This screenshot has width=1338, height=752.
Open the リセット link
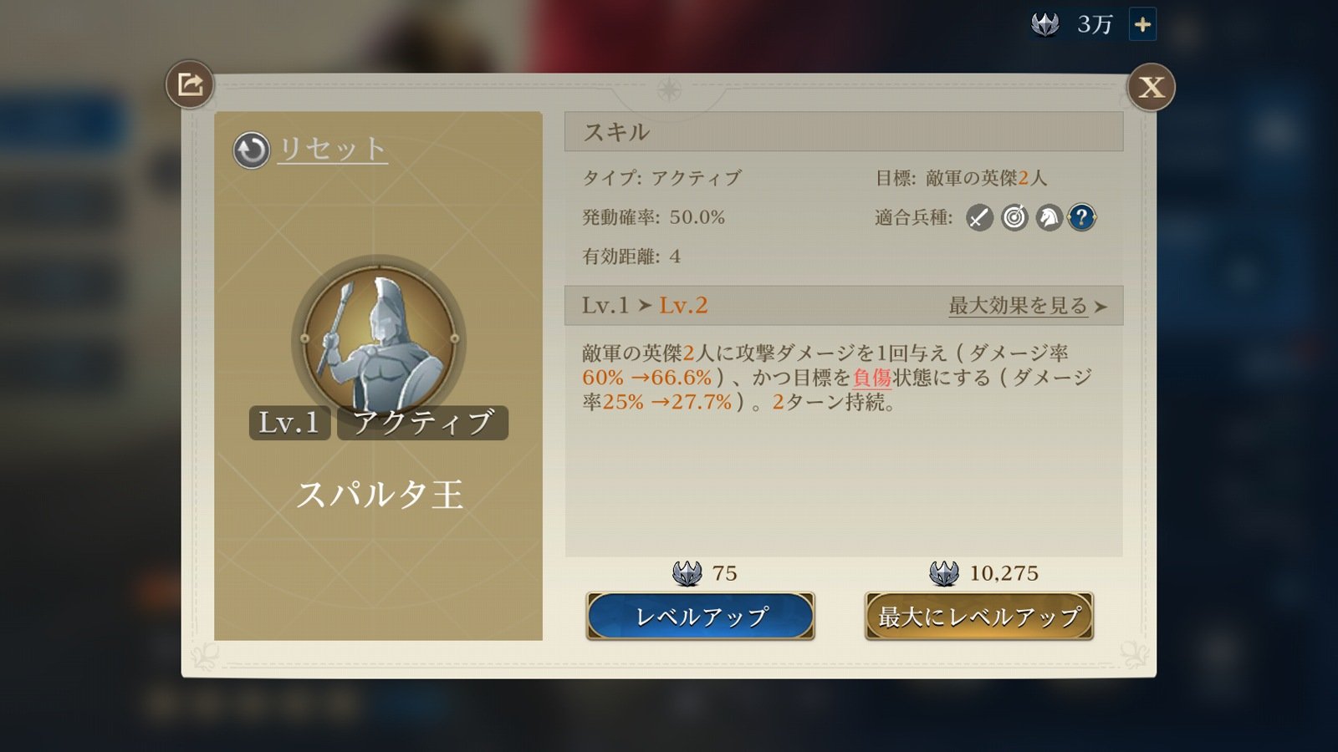tap(332, 149)
